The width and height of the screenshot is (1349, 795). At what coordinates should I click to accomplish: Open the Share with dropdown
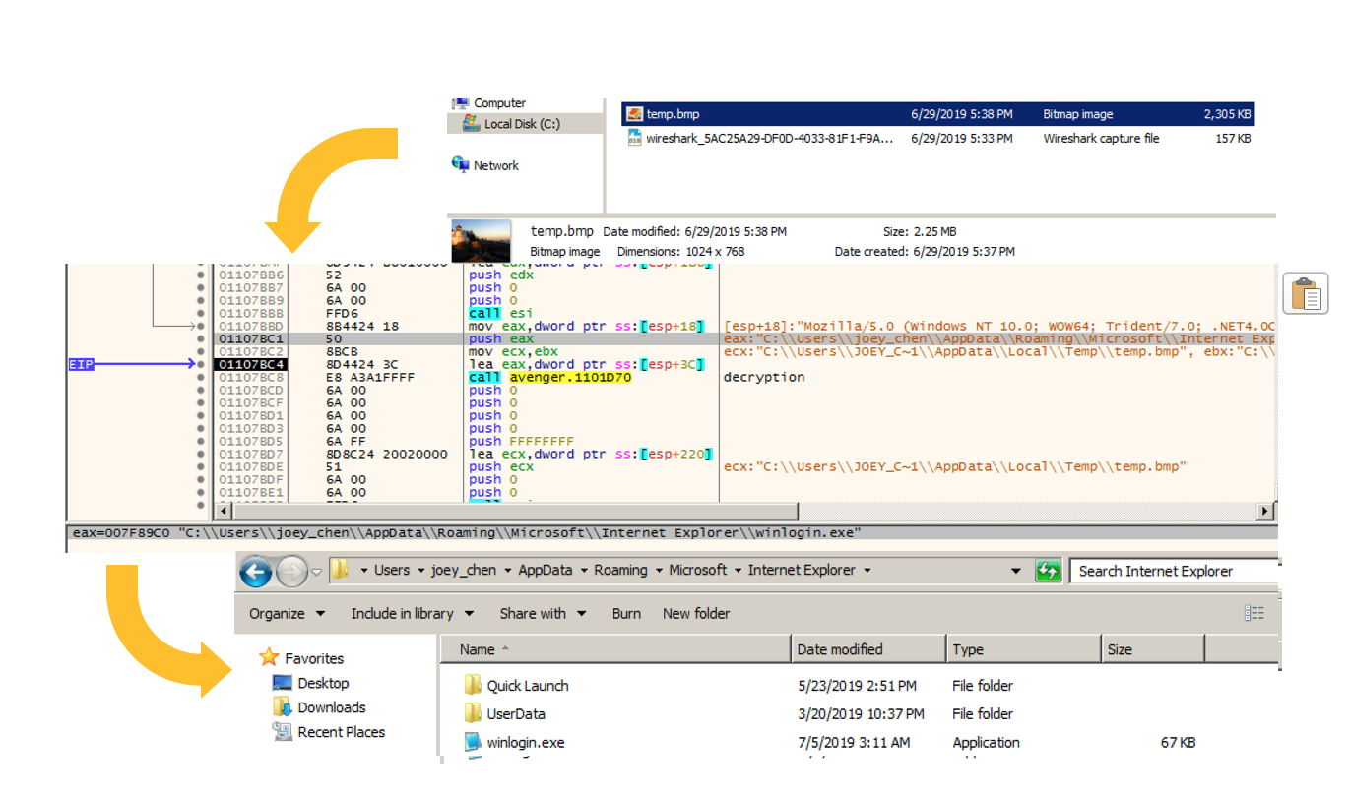(542, 613)
